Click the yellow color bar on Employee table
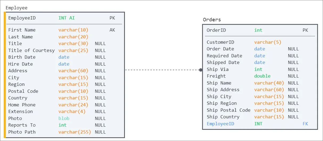 tap(5, 75)
